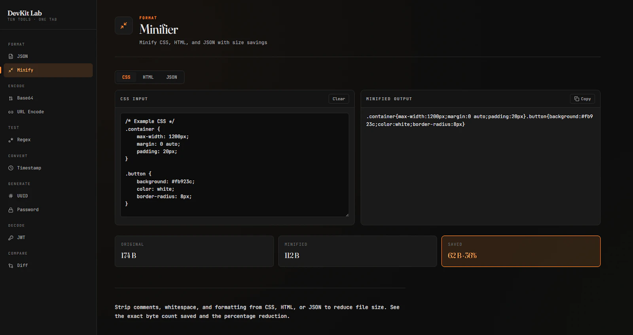Open the Base64 tool
This screenshot has height=335, width=633.
point(48,98)
